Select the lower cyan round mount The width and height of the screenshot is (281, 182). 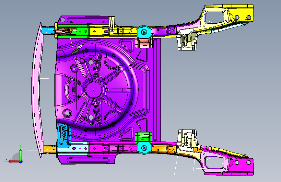[x=144, y=148]
